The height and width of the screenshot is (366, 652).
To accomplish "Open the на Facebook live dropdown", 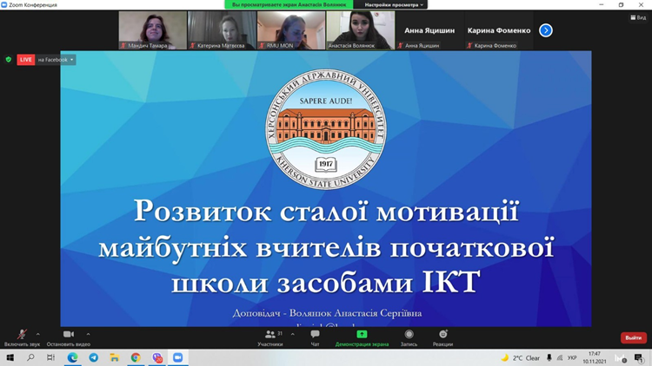I will click(x=56, y=60).
